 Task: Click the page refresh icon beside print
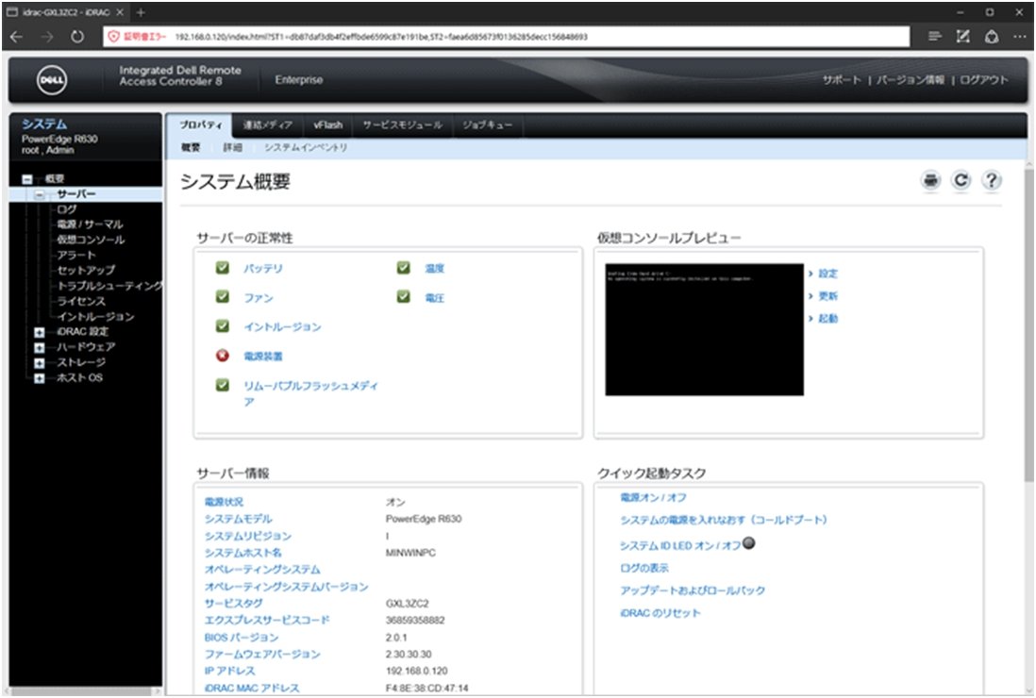click(961, 180)
